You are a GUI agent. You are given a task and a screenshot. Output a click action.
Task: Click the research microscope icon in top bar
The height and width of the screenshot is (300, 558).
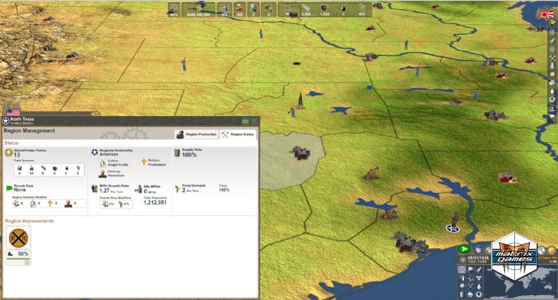(254, 8)
